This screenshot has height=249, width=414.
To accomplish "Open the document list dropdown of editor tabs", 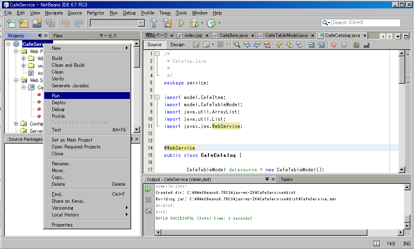I will point(398,36).
